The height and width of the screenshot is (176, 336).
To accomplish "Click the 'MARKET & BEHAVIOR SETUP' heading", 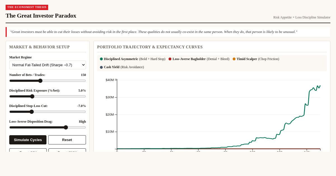I will (x=39, y=47).
